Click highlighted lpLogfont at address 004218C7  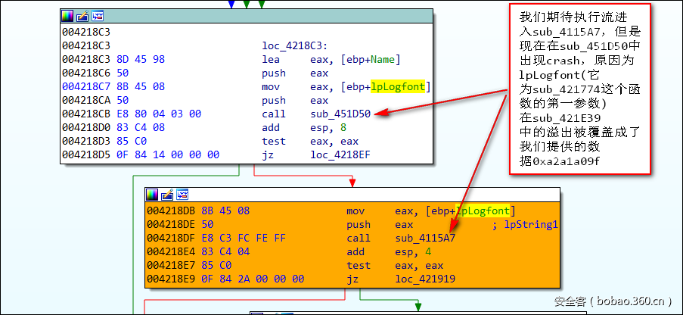[x=399, y=86]
